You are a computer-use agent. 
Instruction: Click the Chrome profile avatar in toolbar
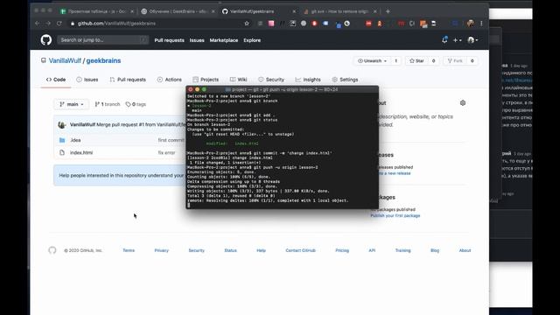coord(471,24)
